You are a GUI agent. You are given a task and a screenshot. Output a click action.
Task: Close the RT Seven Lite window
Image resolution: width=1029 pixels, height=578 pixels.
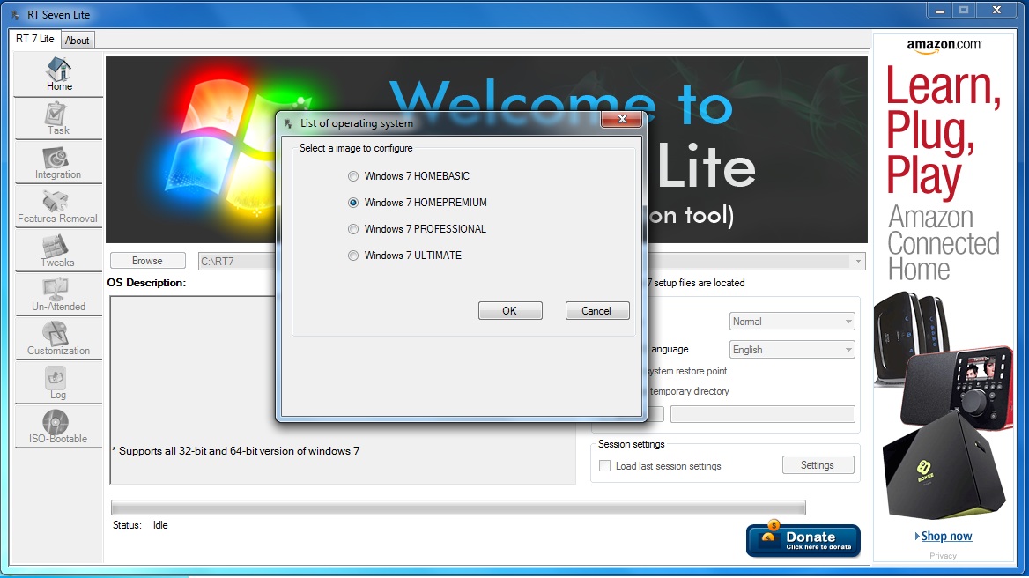coord(997,11)
